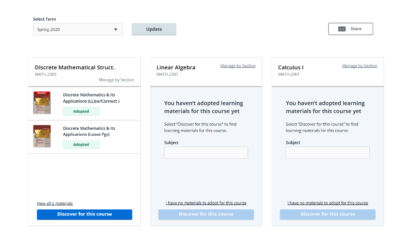Open Discrete Mathematics (Loose Pgs) title
417x234 pixels.
pos(89,131)
